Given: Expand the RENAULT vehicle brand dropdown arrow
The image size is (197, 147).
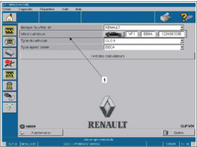Looking at the screenshot, I should click(182, 28).
